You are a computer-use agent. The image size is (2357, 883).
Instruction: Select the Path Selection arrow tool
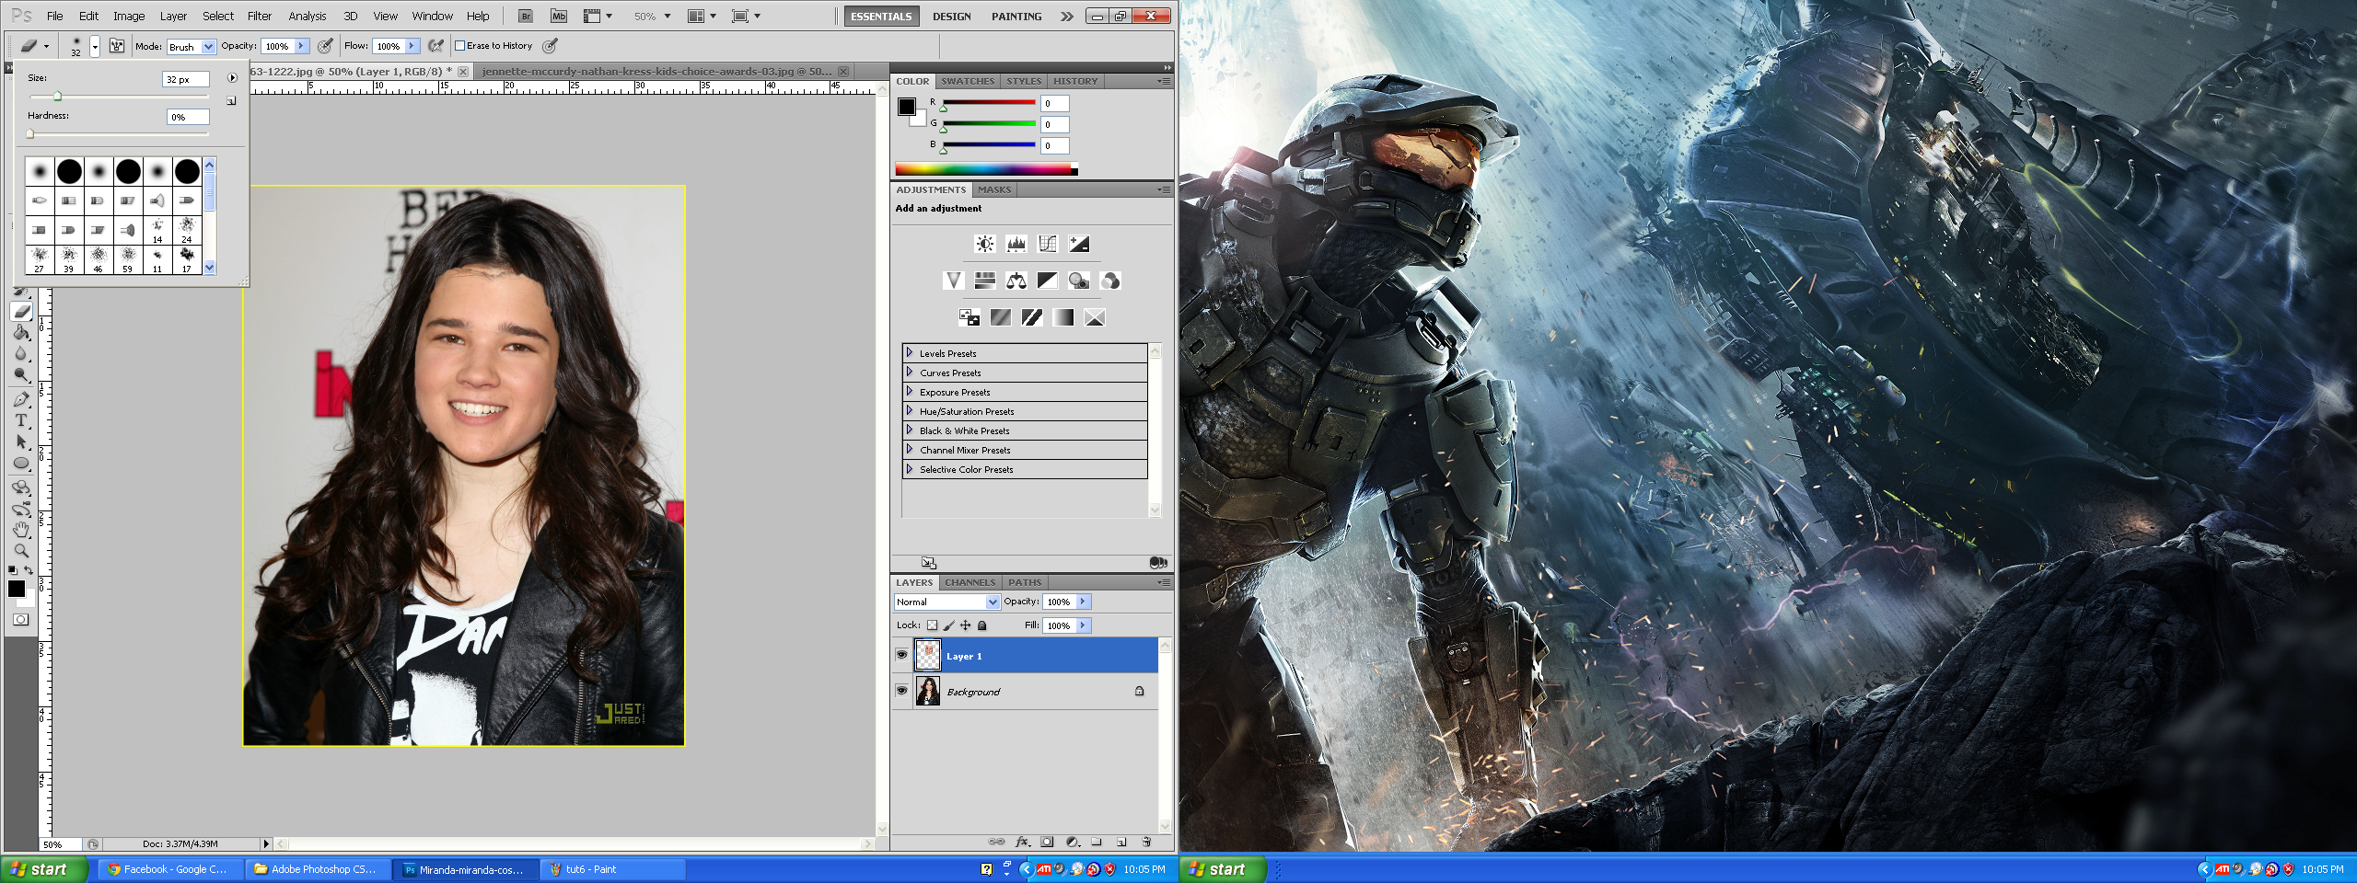coord(21,442)
